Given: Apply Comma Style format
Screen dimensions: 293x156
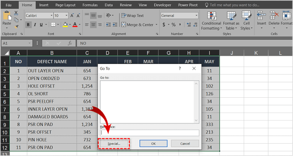Looking at the screenshot, I should click(x=180, y=25).
